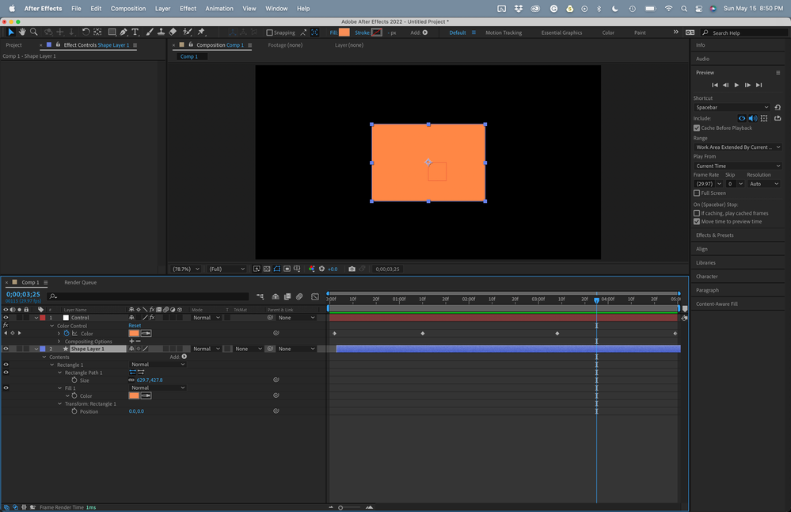Switch to the Render Queue tab
The width and height of the screenshot is (791, 512).
tap(80, 282)
